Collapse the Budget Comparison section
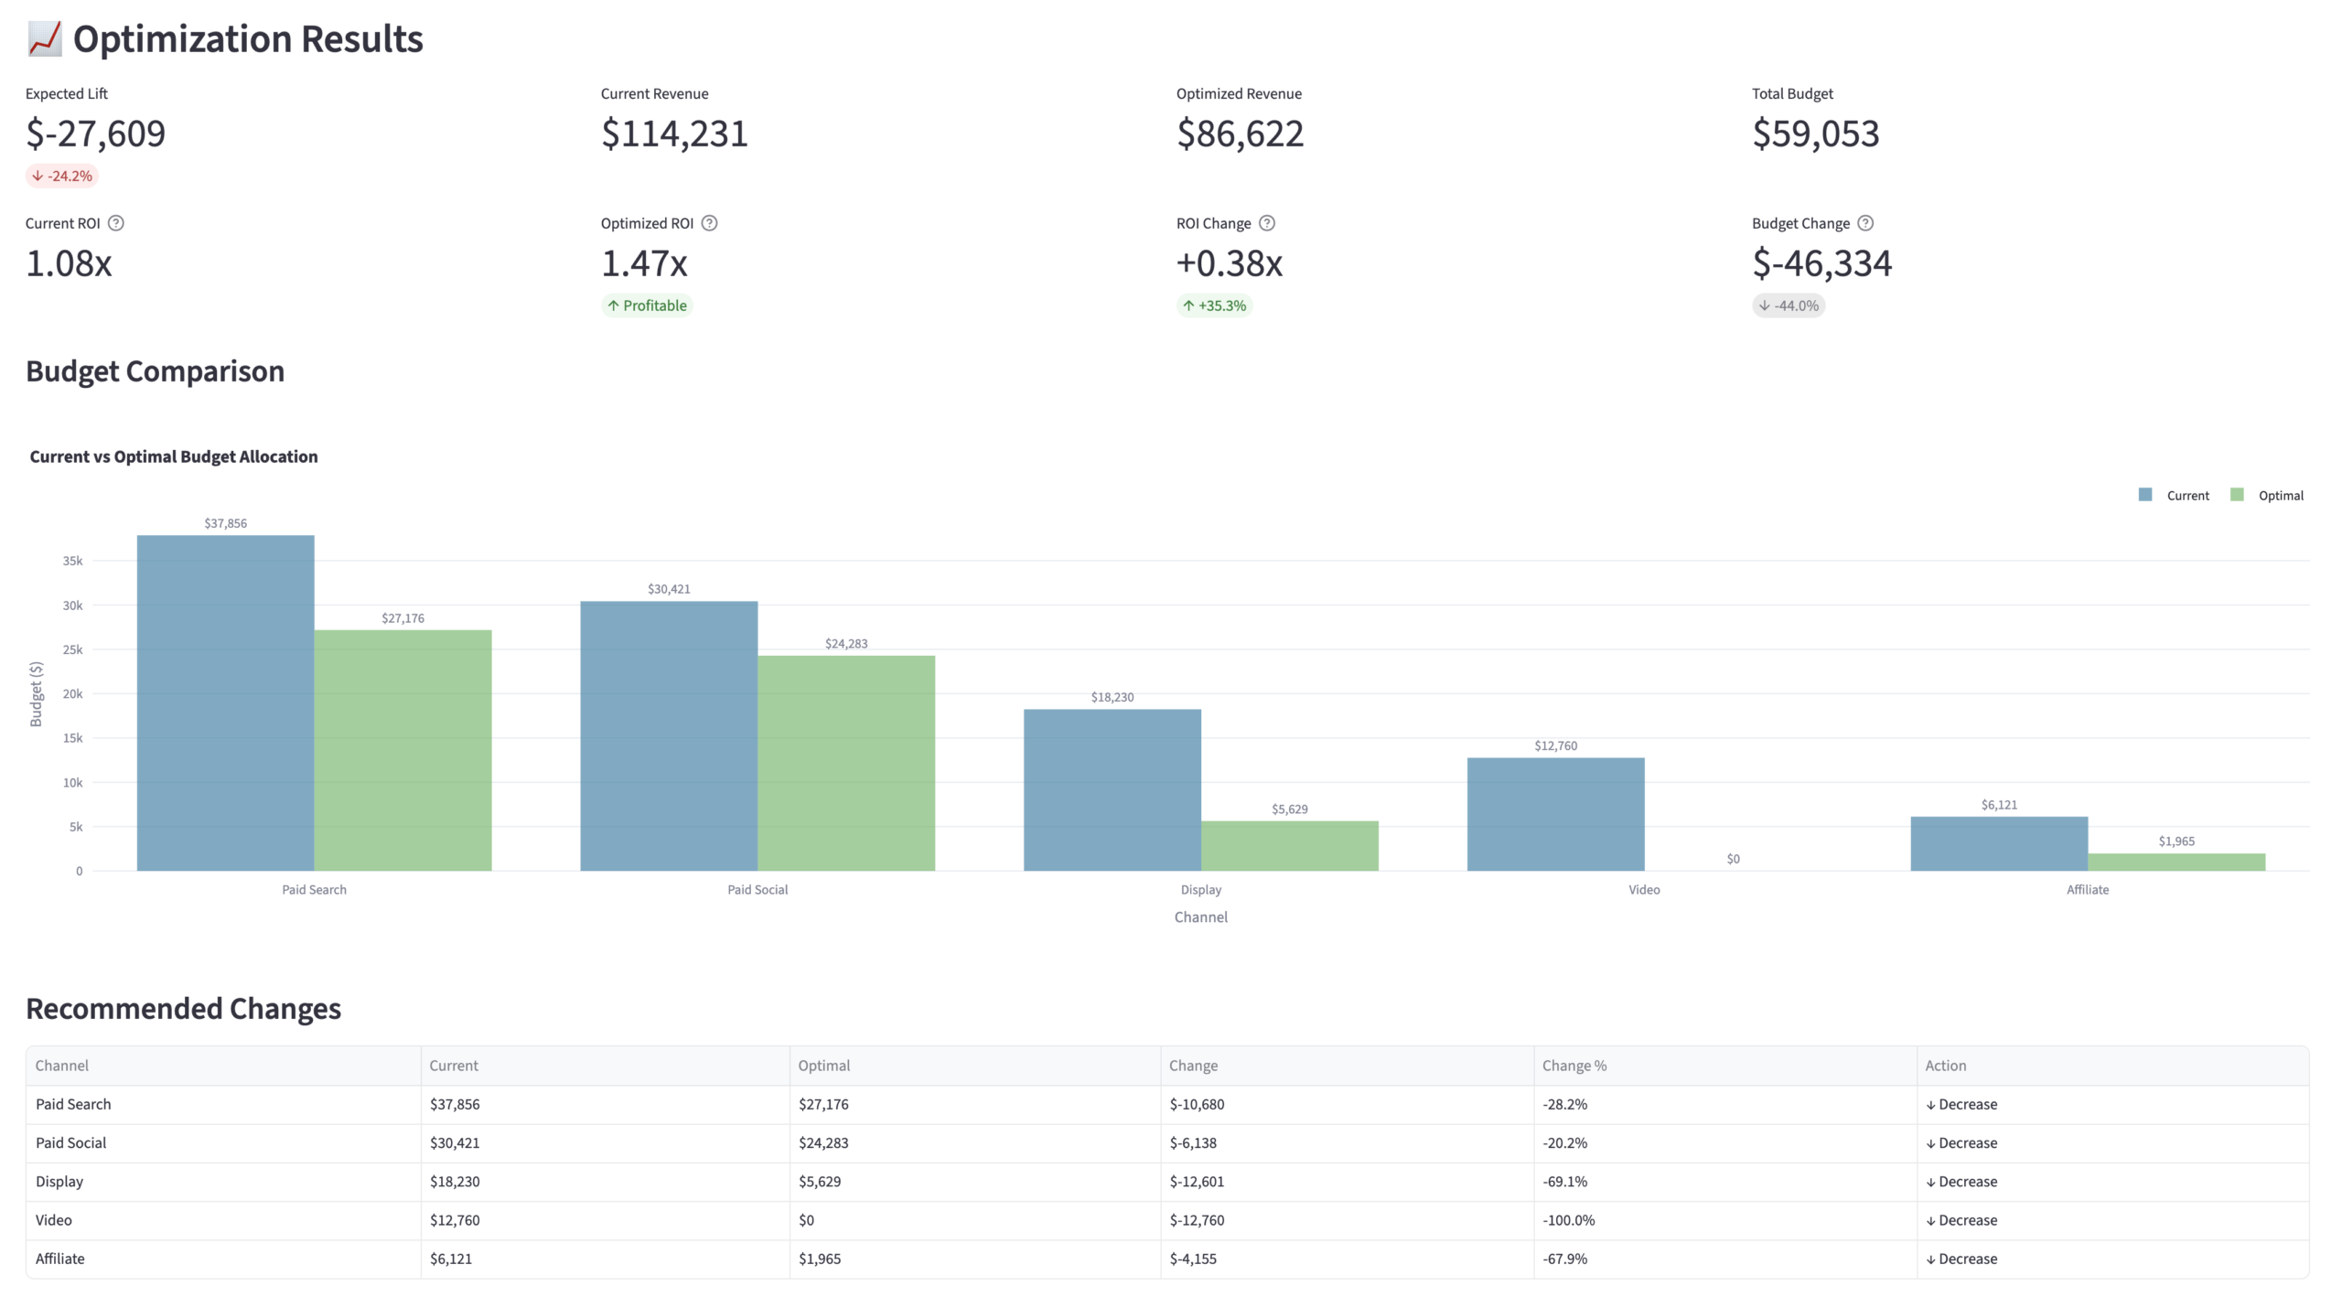2342x1297 pixels. click(x=155, y=371)
